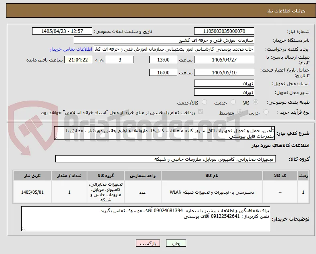Image resolution: width=316 pixels, height=254 pixels.
Task: Click the شرح کلی نیاز description textarea
Action: (x=164, y=133)
